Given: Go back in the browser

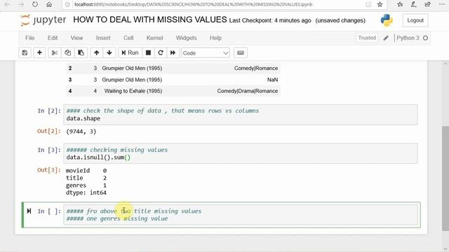Looking at the screenshot, I should point(7,4).
